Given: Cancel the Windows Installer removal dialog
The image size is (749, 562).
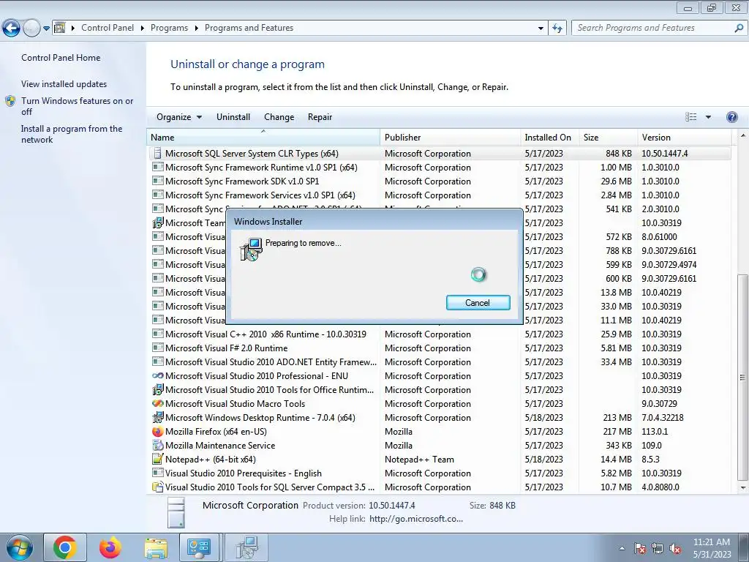Looking at the screenshot, I should [x=478, y=302].
